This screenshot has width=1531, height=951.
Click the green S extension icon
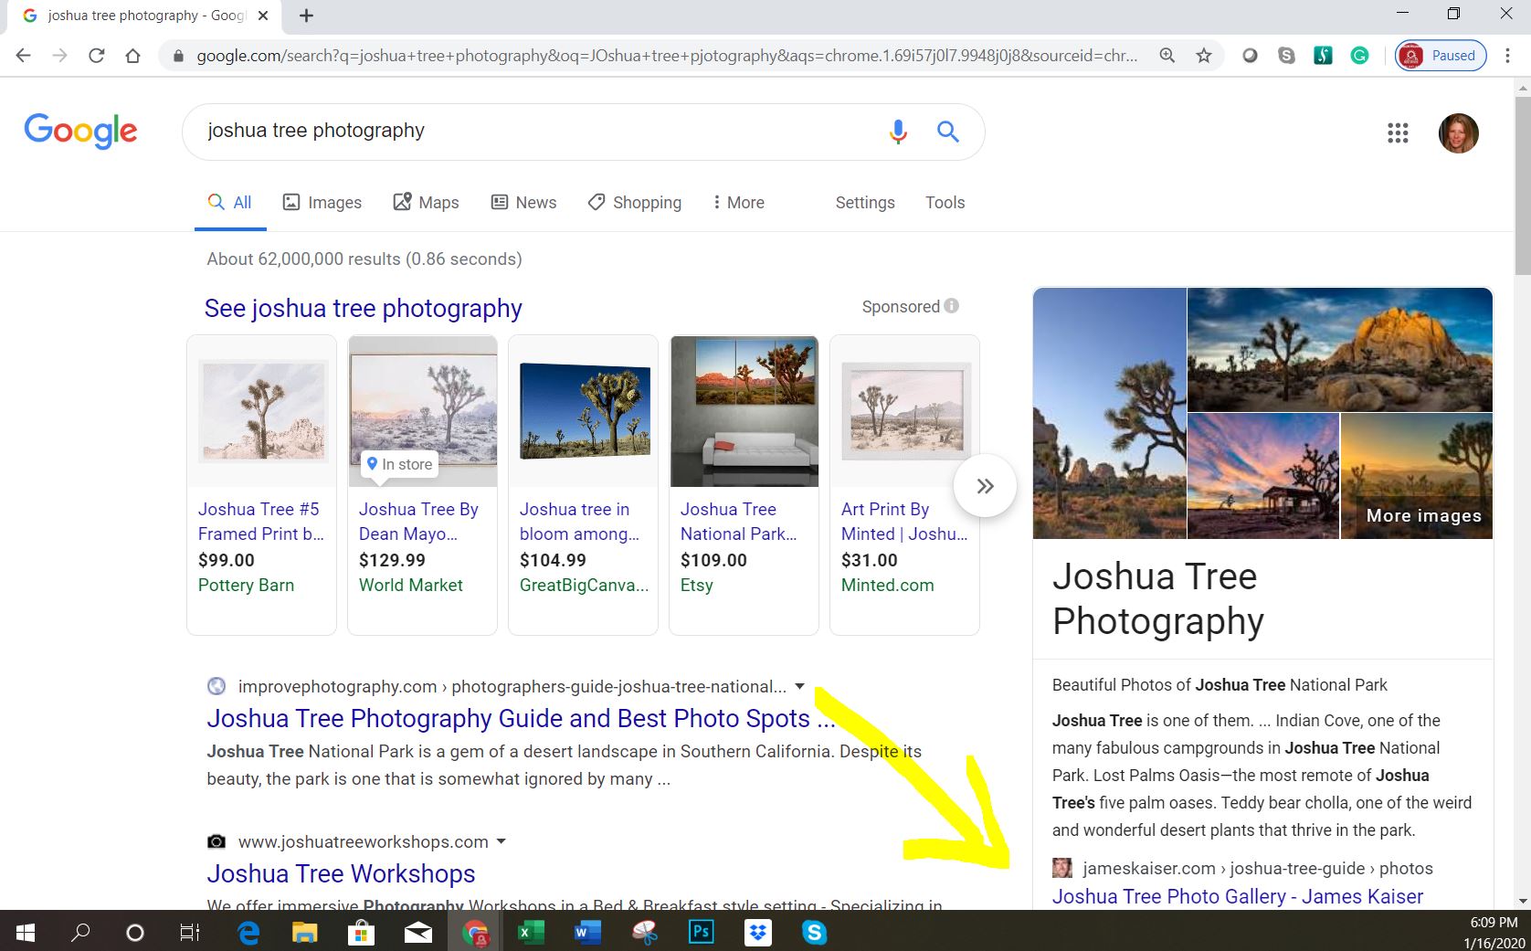1323,56
